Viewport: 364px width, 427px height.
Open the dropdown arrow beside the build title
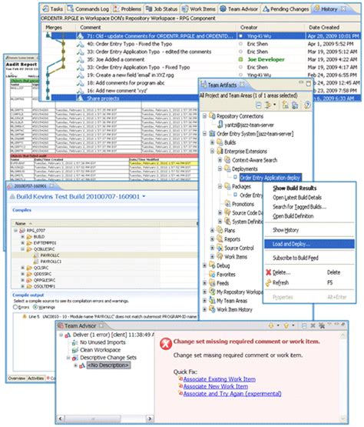coord(144,196)
